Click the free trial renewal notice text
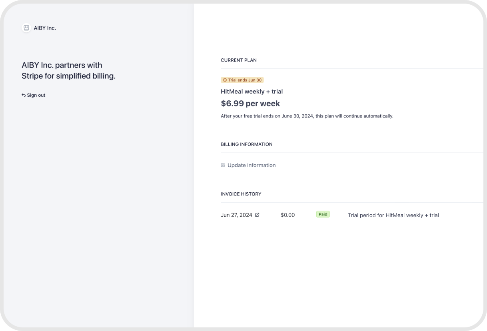The image size is (487, 331). (x=307, y=116)
